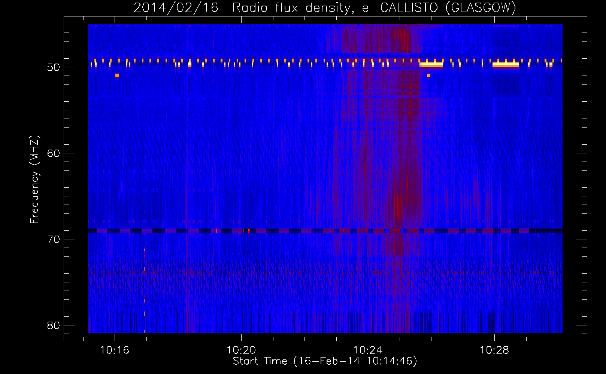Click the bright interference bar near 10:28 at 50 MHz
This screenshot has width=606, height=374.
(506, 65)
